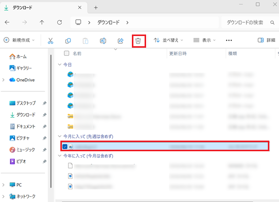
Task: Refresh the folder view
Action: (59, 22)
